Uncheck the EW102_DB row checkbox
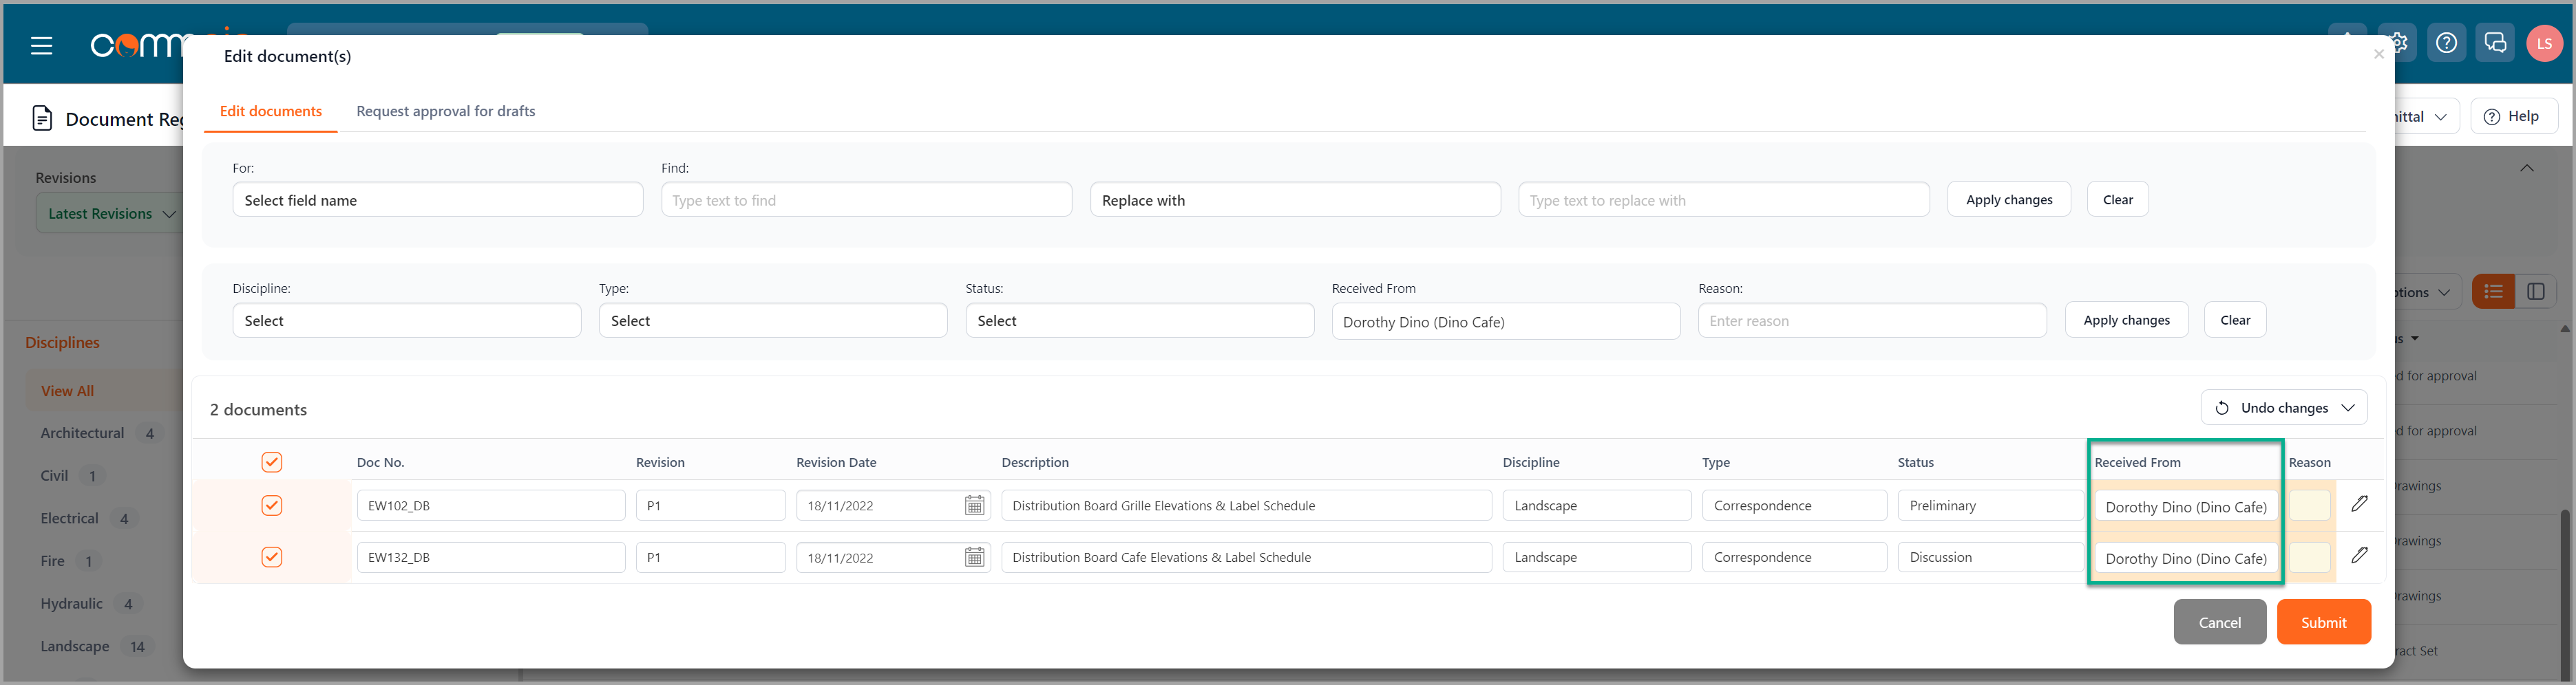The width and height of the screenshot is (2576, 685). [272, 506]
